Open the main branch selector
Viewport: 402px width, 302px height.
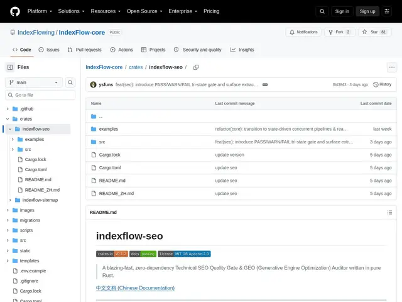pyautogui.click(x=33, y=82)
